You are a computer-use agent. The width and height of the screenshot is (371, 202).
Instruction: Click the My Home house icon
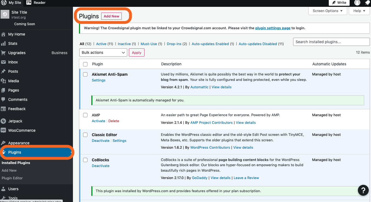point(3,34)
